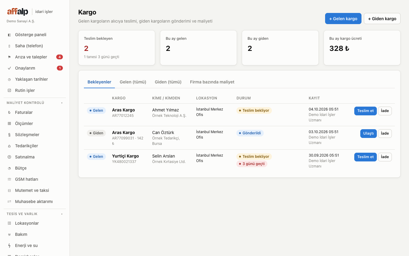Click the Teslim bekleyen summary card
The height and width of the screenshot is (256, 409).
(117, 48)
